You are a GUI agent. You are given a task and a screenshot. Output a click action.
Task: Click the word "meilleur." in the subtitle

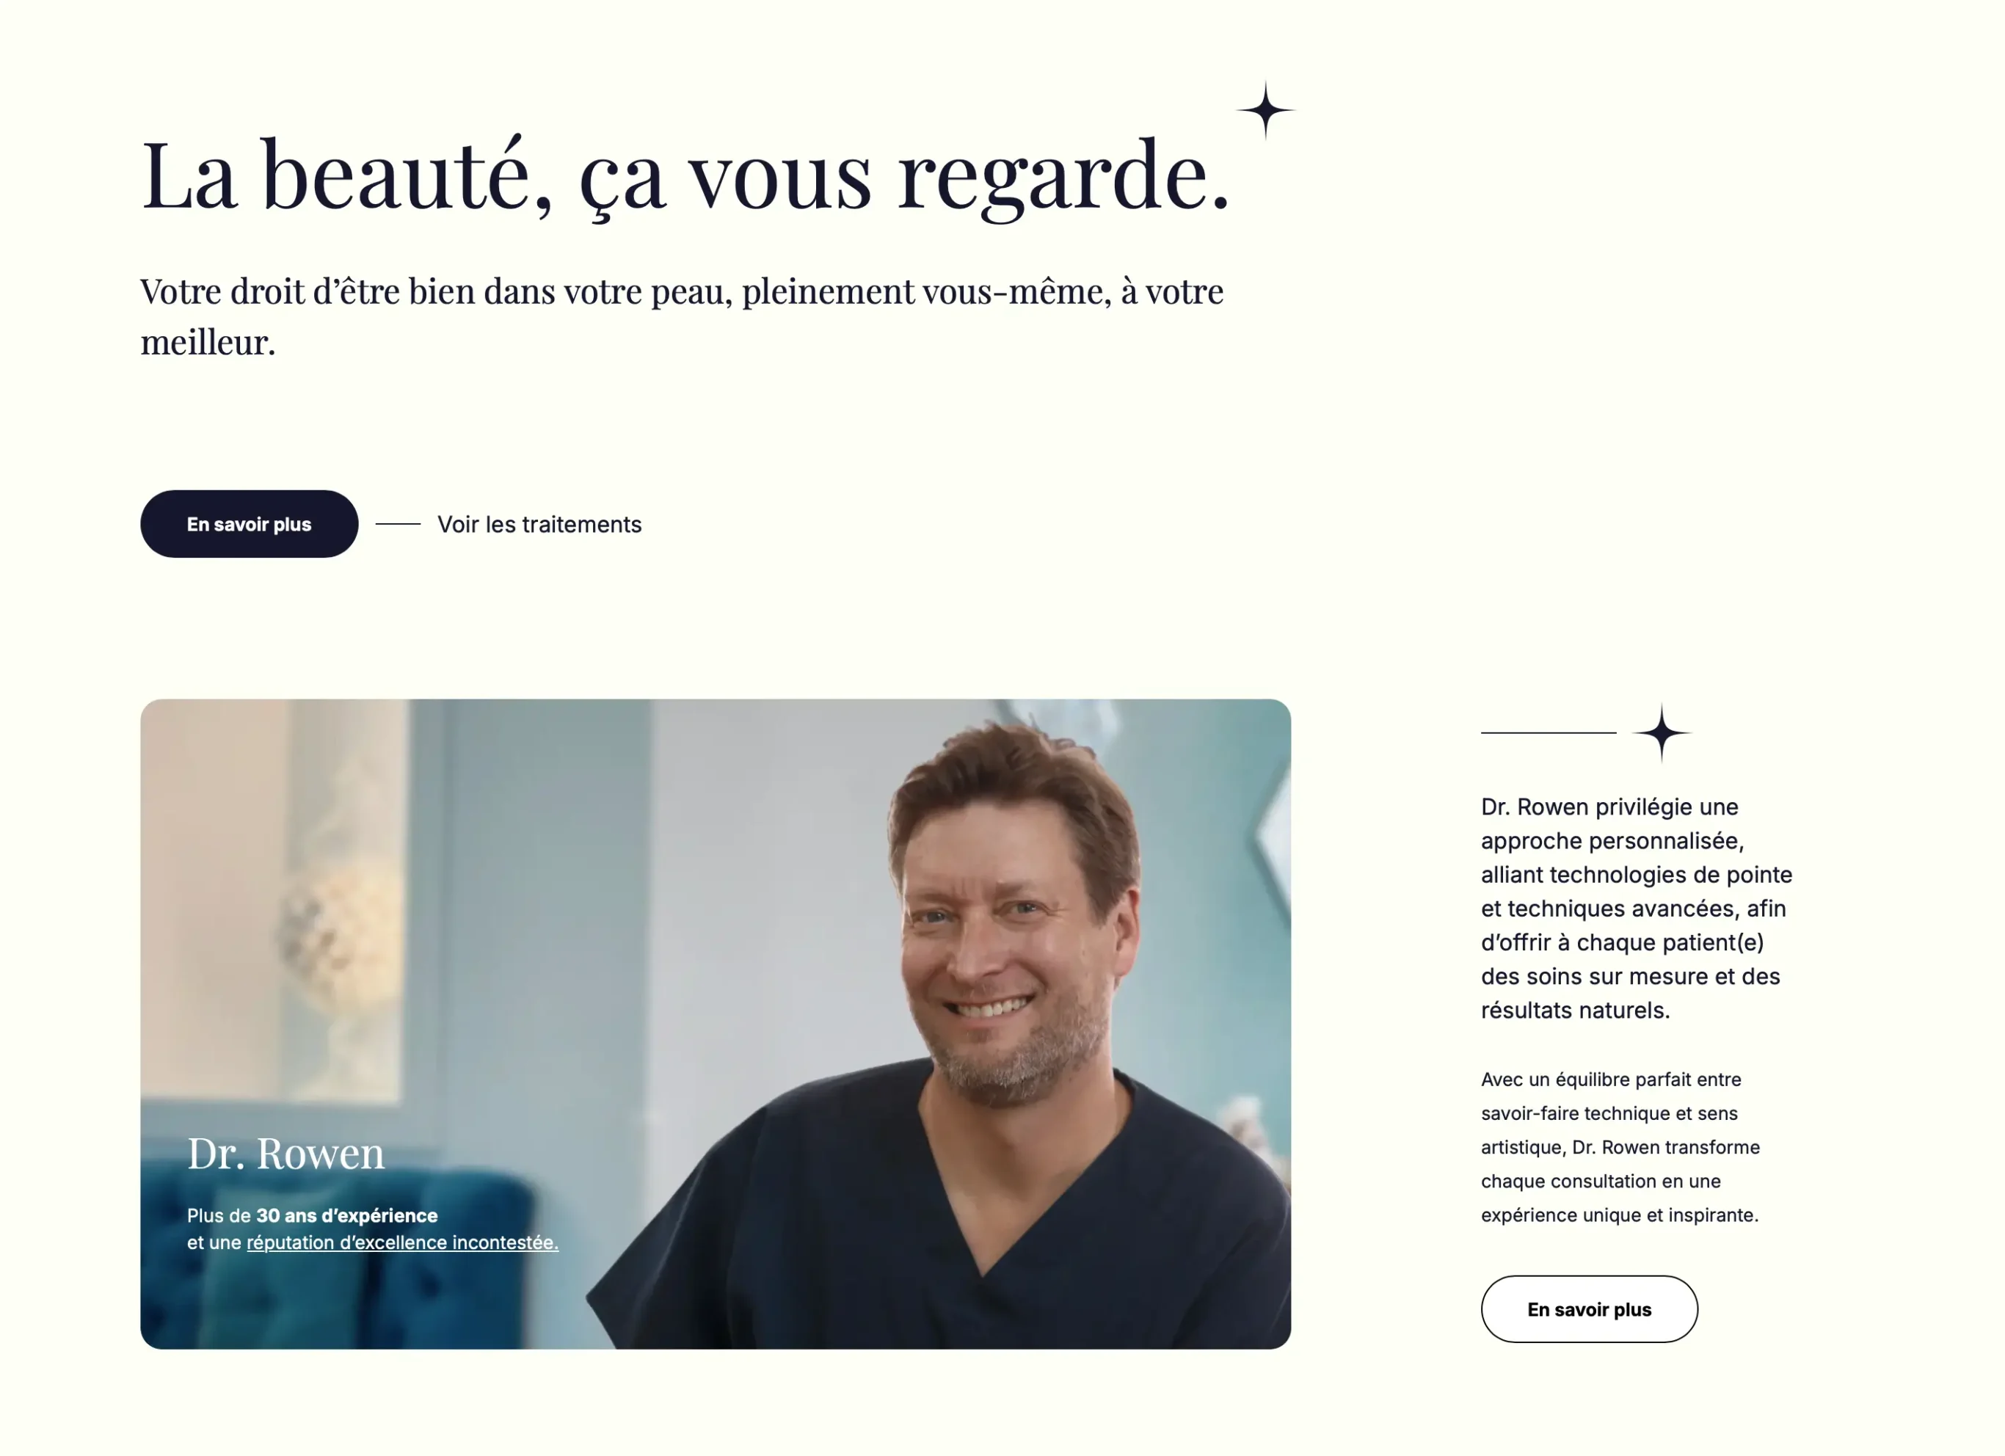click(x=208, y=342)
